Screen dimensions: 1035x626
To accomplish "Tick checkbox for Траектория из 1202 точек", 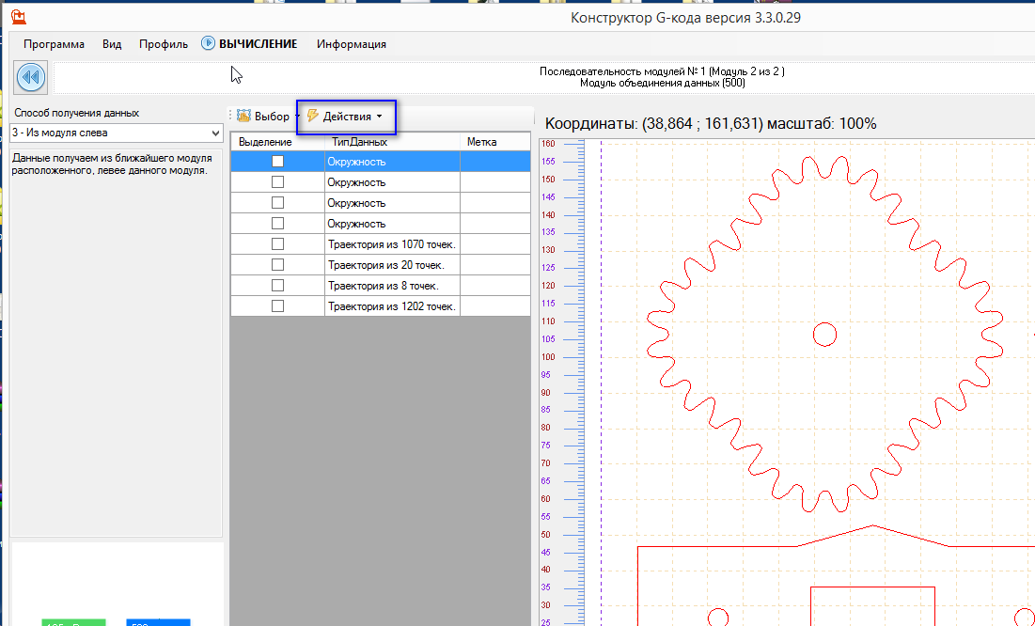I will 278,306.
